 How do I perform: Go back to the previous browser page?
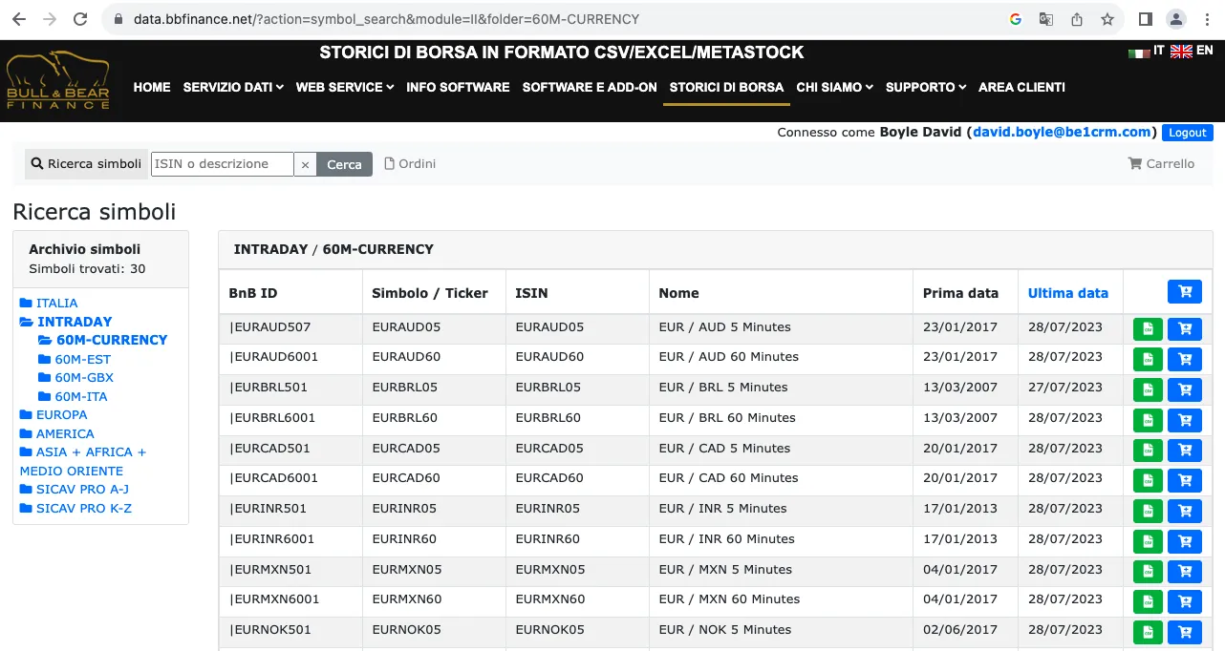[19, 19]
